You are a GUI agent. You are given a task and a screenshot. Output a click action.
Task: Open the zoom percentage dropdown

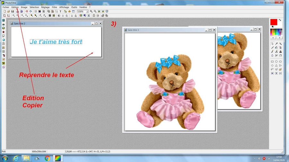pyautogui.click(x=87, y=12)
